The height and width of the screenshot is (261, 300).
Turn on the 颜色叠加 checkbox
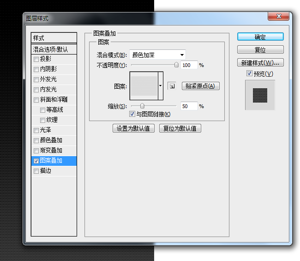click(36, 140)
